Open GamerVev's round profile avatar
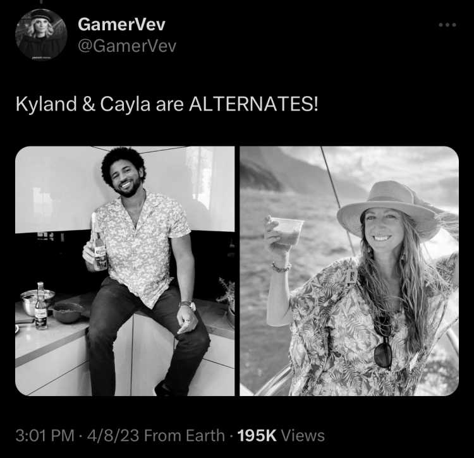Viewport: 474px width, 458px height. (41, 35)
